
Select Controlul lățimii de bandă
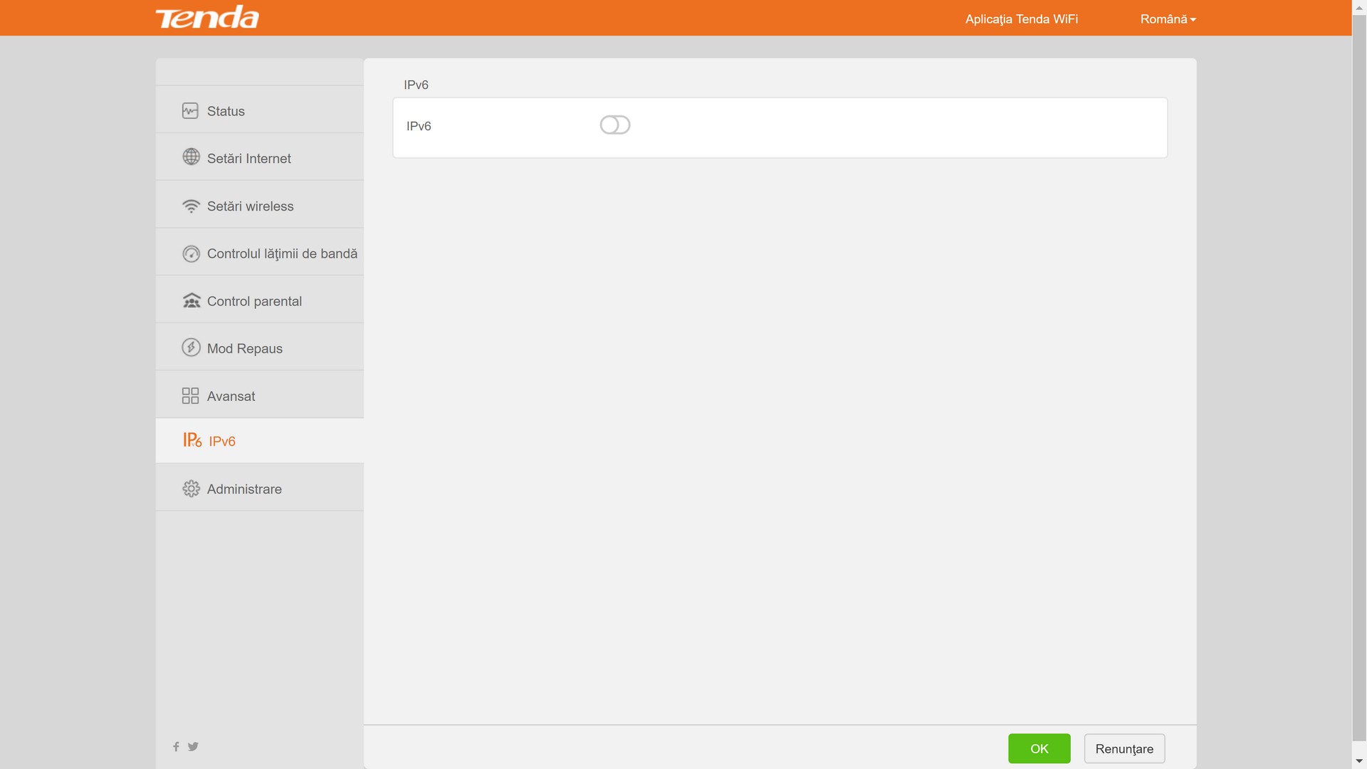(x=260, y=252)
